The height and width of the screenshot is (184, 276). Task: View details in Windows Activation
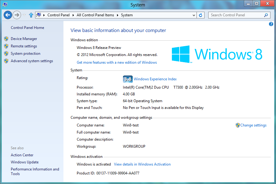point(142,164)
